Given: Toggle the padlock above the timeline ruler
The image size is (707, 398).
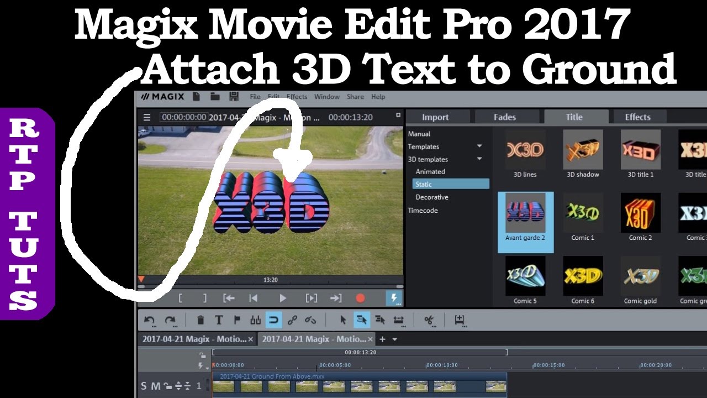Looking at the screenshot, I should click(203, 355).
